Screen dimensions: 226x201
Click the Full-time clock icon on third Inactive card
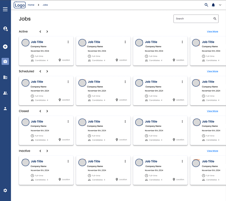coord(146,175)
